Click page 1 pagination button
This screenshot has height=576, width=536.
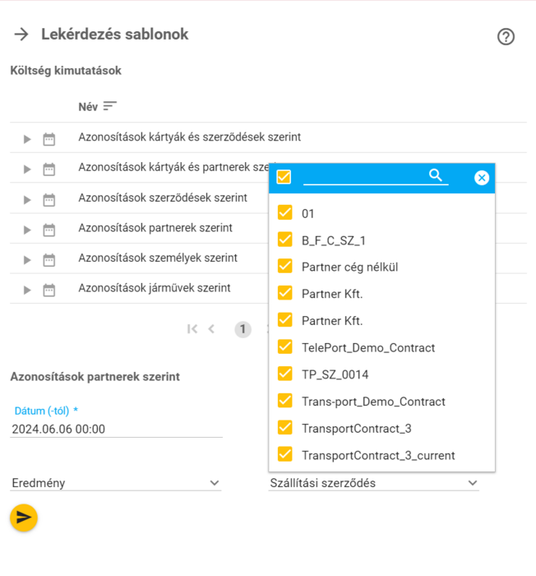pyautogui.click(x=243, y=329)
